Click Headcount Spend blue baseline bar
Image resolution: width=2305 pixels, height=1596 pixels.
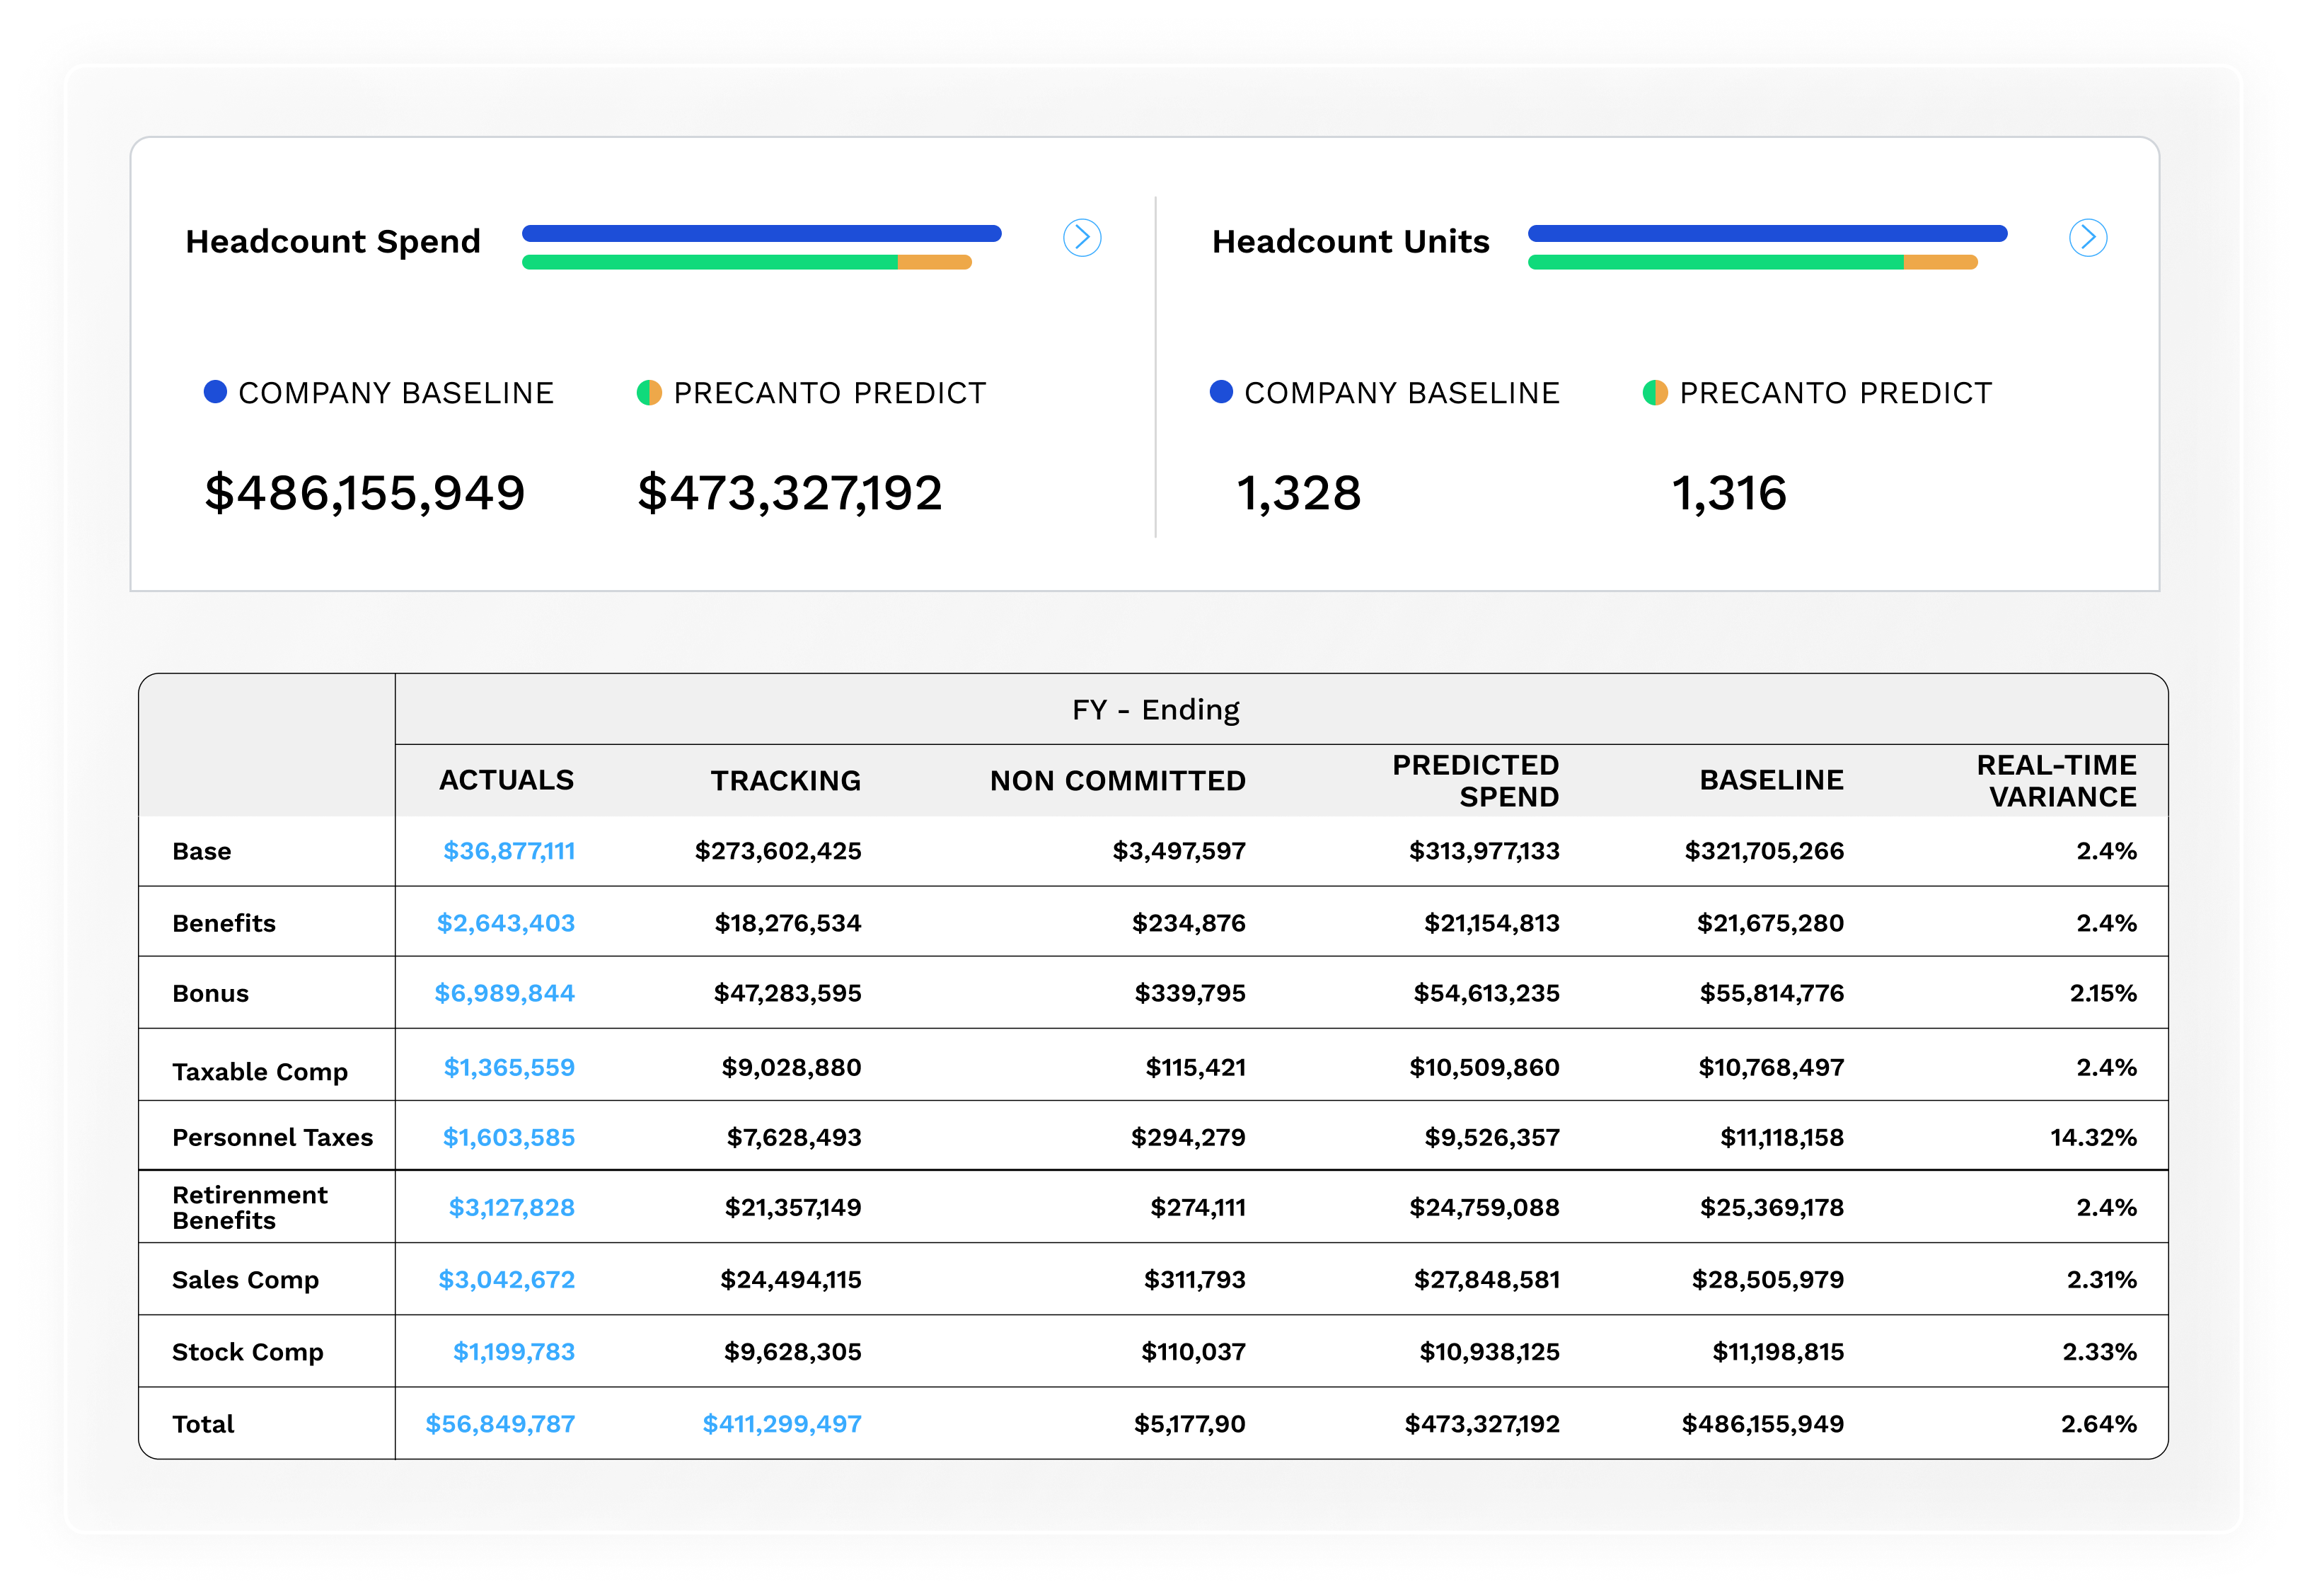coord(761,233)
